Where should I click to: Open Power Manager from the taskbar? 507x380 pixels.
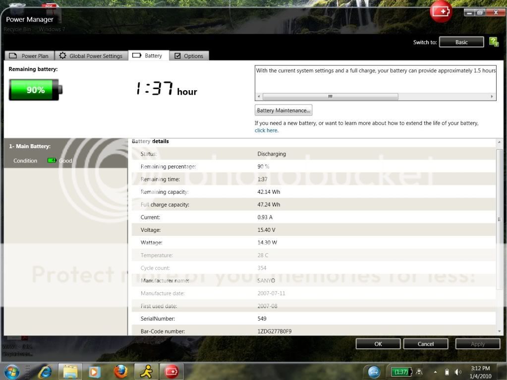coord(171,371)
